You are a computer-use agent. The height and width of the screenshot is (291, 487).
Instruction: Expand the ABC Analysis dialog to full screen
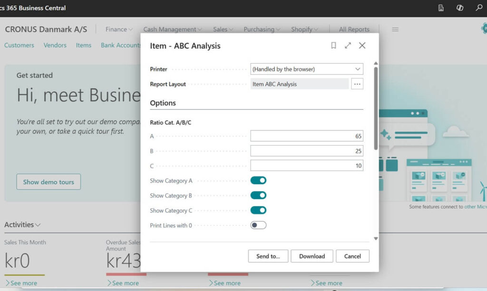(x=348, y=45)
